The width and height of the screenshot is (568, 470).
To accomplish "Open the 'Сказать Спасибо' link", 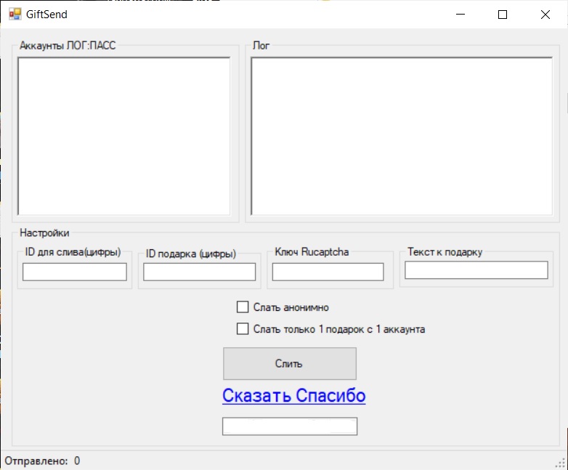I will (x=293, y=396).
